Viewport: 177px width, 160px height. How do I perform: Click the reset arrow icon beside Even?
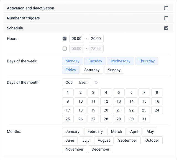click(96, 82)
